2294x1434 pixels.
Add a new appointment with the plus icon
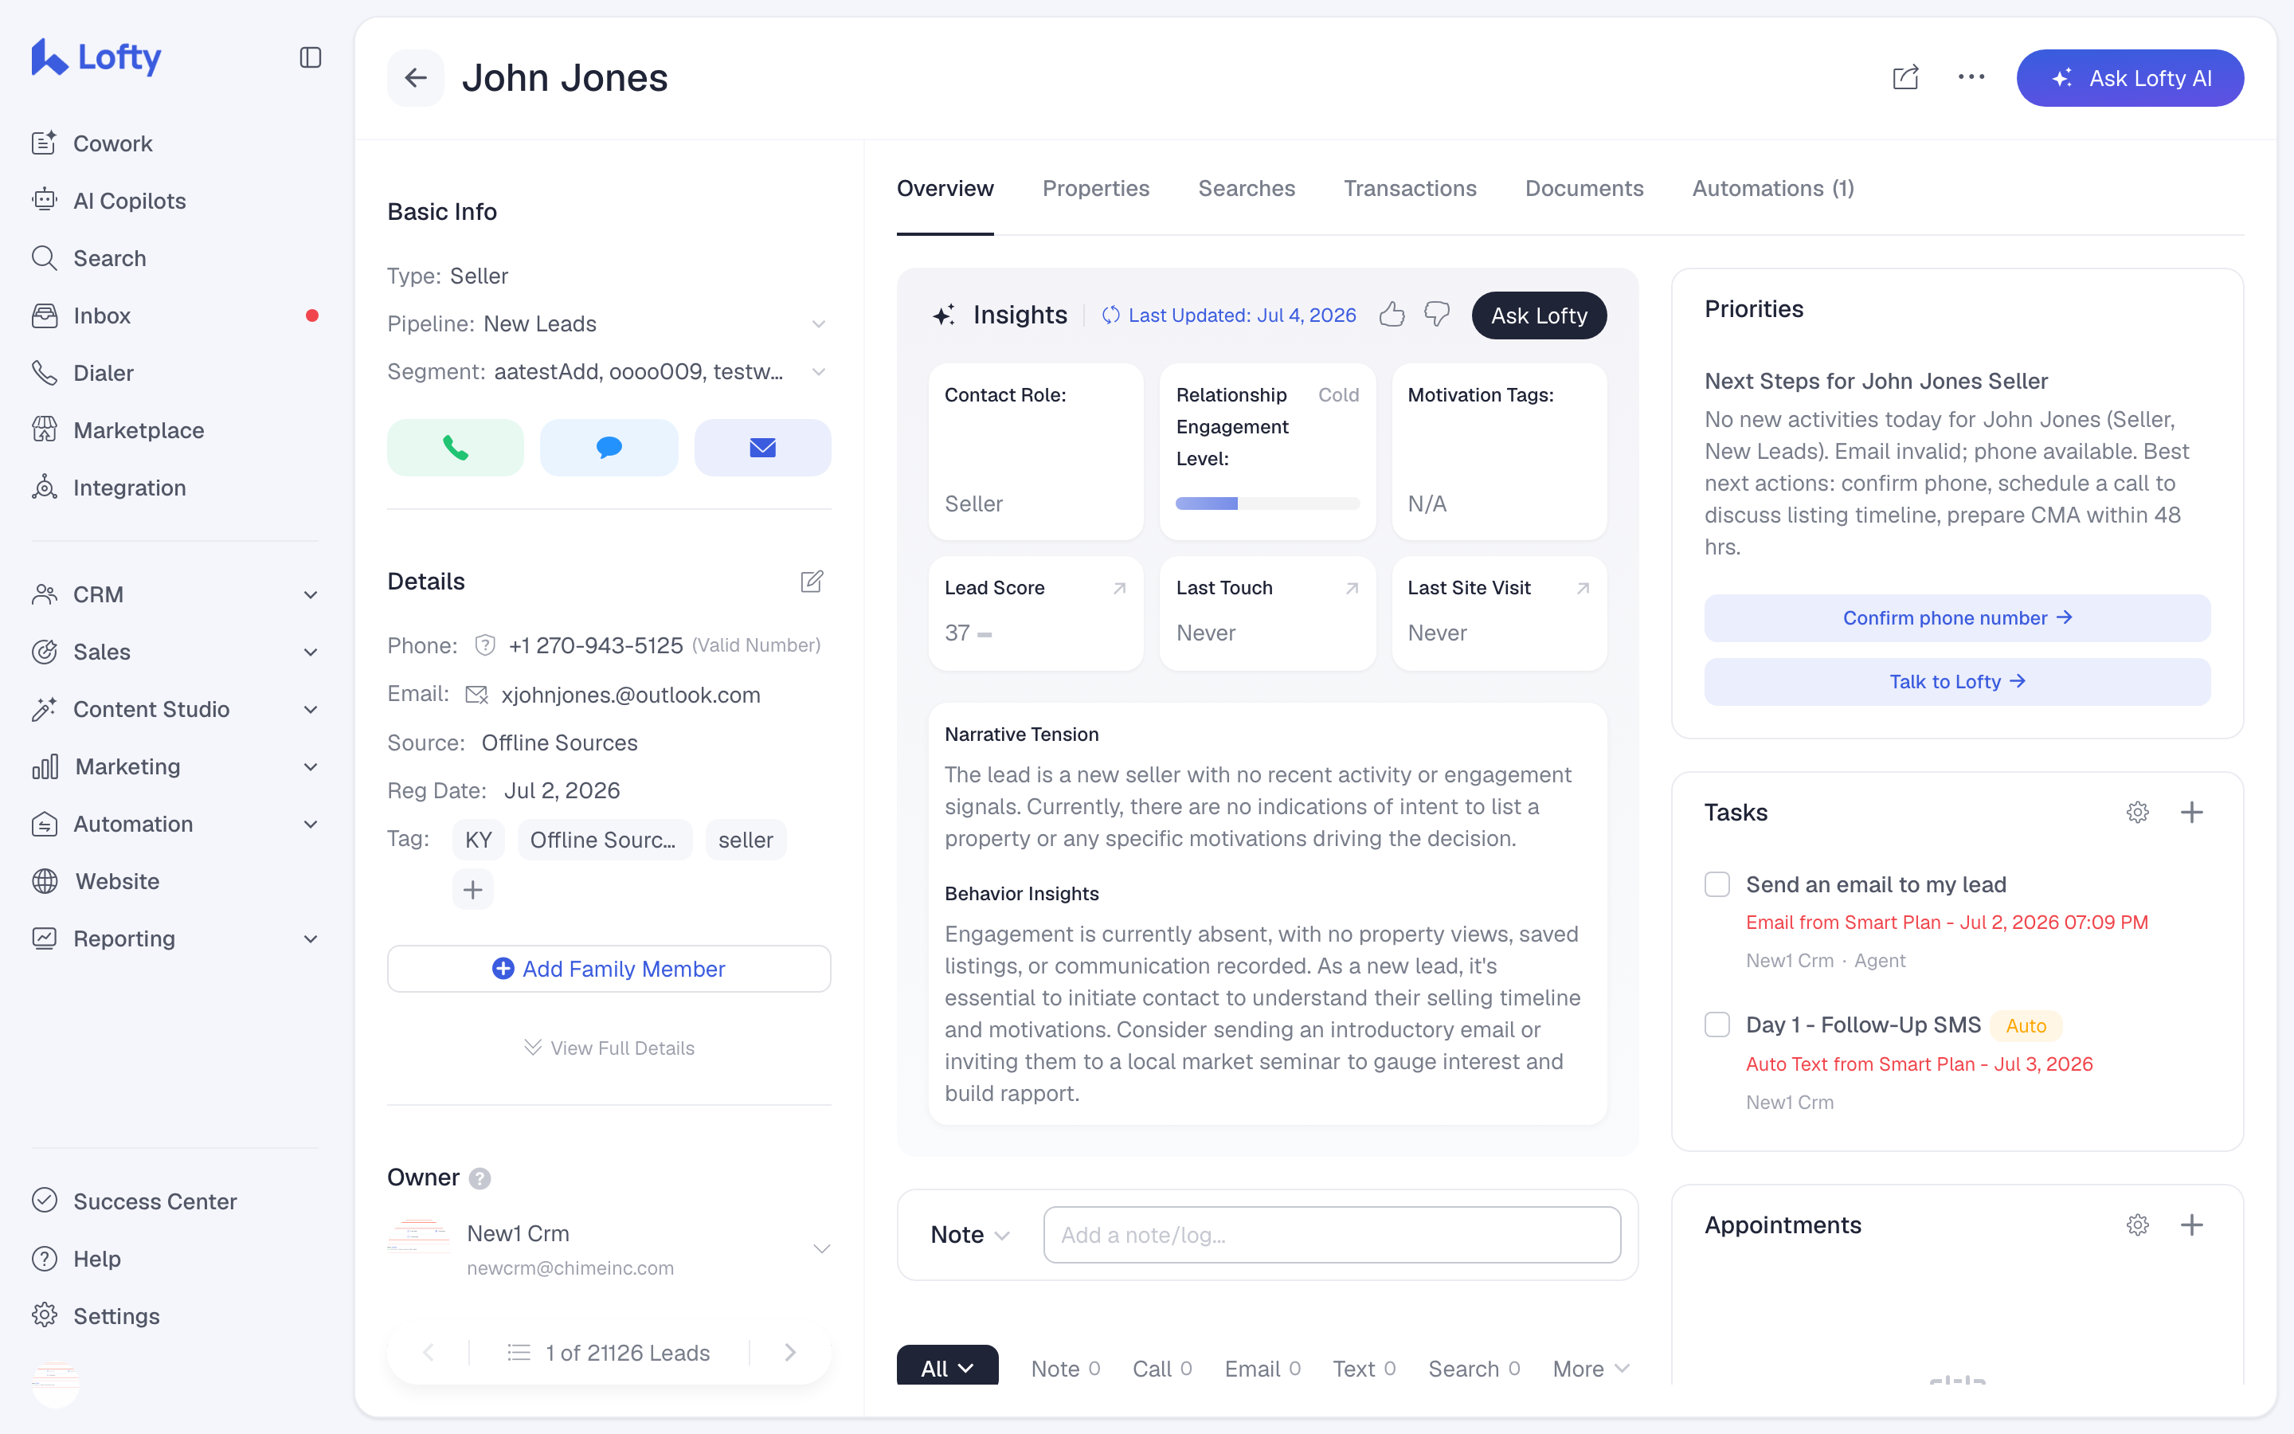pyautogui.click(x=2191, y=1225)
